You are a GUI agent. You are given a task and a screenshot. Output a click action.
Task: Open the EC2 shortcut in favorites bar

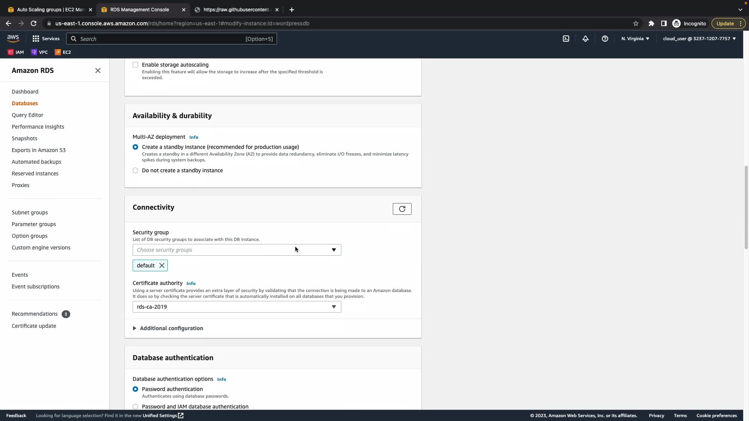(63, 52)
